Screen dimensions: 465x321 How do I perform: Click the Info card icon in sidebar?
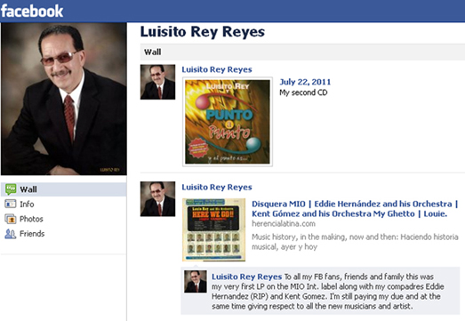point(10,204)
